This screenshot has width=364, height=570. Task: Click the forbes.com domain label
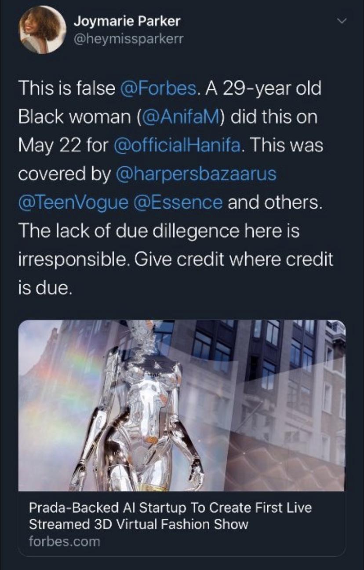pyautogui.click(x=64, y=541)
